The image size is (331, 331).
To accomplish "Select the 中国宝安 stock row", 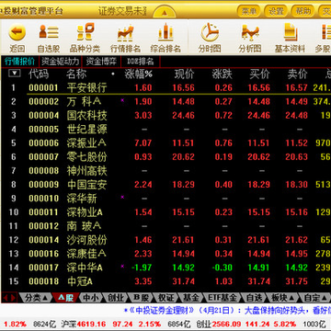I will tap(165, 185).
